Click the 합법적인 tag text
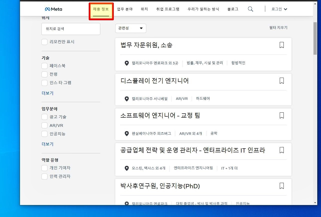Screen dimensions: 321x217 coord(238,63)
